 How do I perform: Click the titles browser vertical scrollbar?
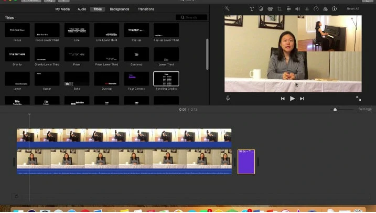[207, 54]
